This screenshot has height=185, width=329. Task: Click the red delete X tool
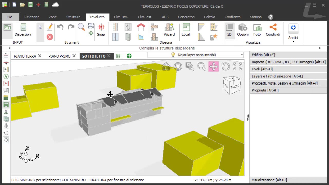pyautogui.click(x=50, y=37)
